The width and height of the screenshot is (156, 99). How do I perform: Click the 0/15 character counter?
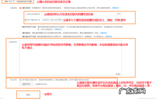coord(119,14)
